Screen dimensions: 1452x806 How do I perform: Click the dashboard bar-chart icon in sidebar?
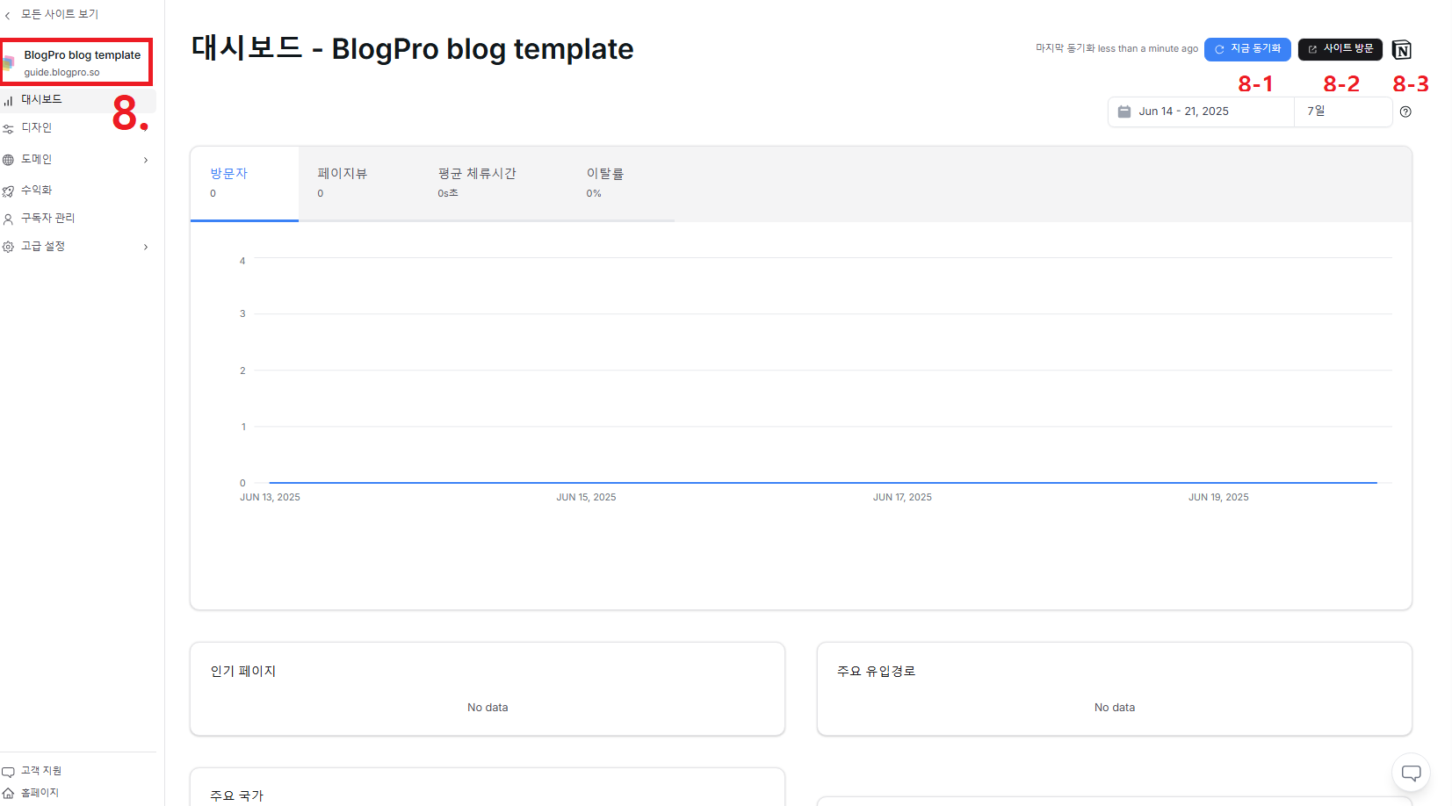8,101
